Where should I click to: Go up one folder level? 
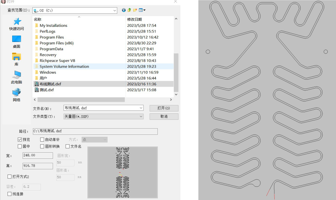click(129, 10)
